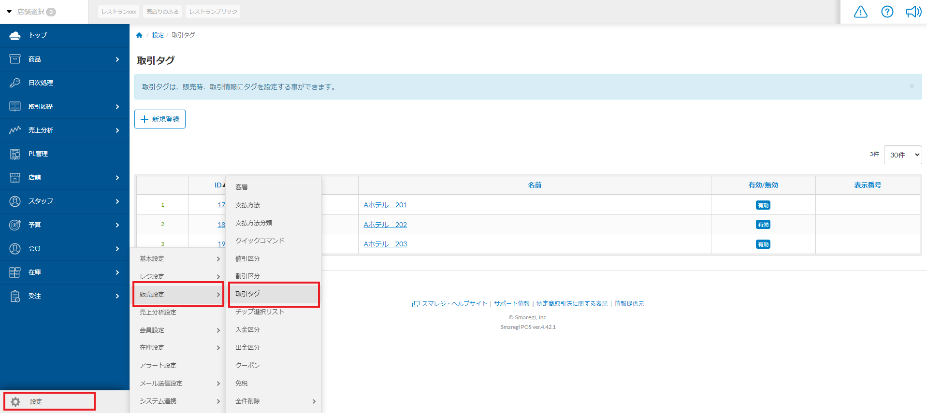Screen dimensions: 927x413
Task: Open スマレジ・ヘルプサイト footer link
Action: pos(454,304)
